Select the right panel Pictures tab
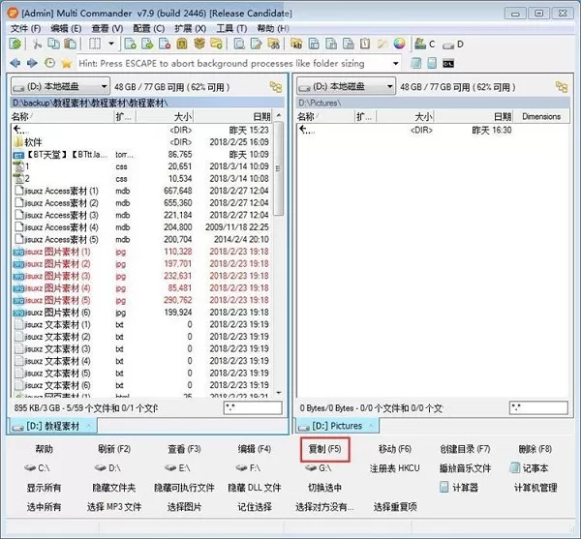Screen dimensions: 581x539 337,426
